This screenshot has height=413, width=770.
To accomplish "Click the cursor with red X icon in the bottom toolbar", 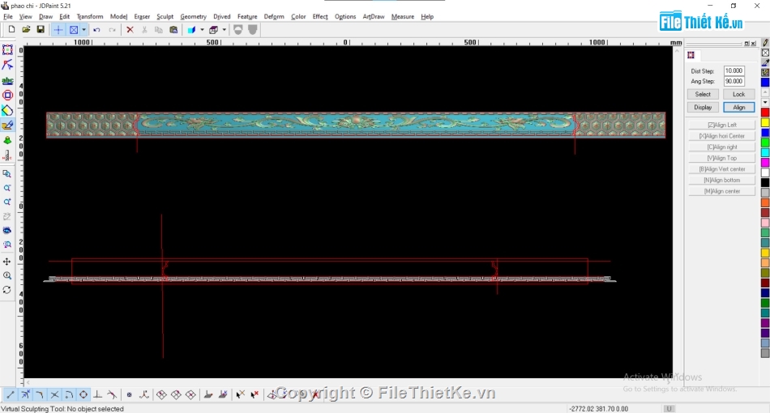I will click(x=255, y=394).
